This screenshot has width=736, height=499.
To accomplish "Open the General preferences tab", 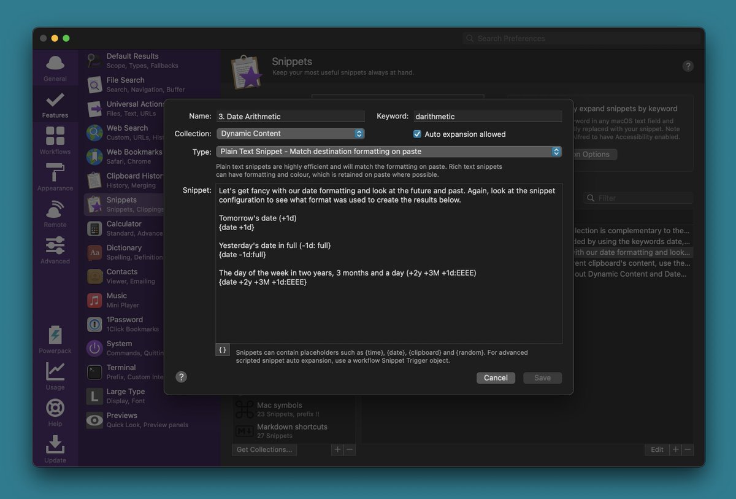I will 55,68.
